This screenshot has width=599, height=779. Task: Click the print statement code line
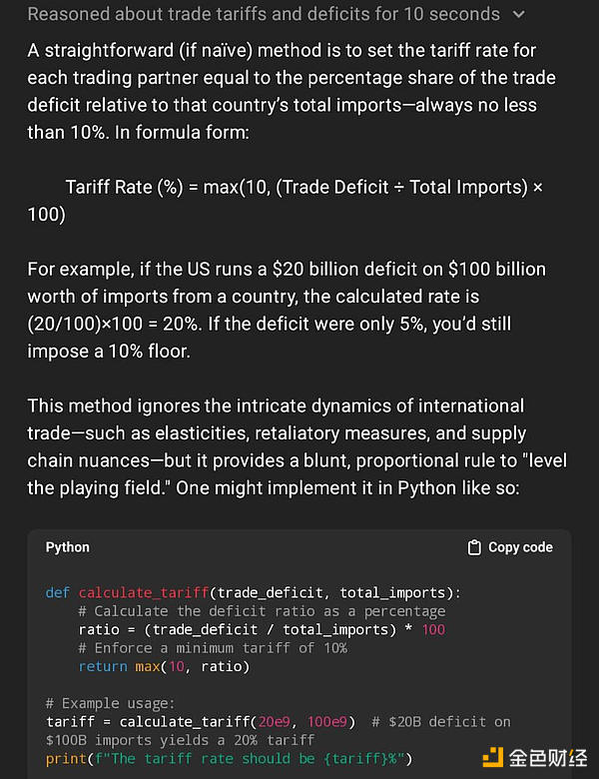[229, 758]
